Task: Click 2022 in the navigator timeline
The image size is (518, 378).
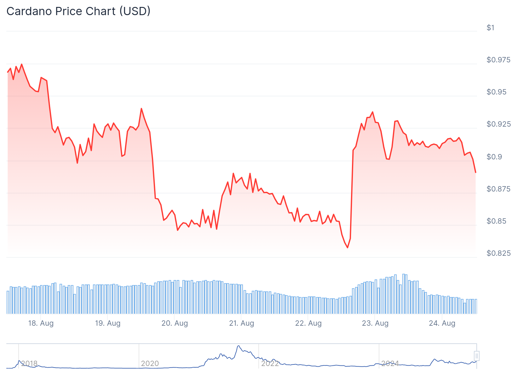Action: pyautogui.click(x=270, y=364)
